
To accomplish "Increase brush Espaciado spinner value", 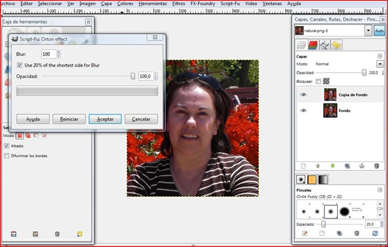I will tap(382, 222).
